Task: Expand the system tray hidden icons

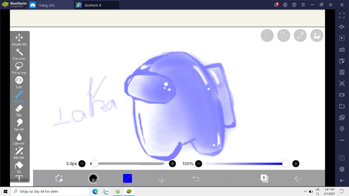Action: [305, 191]
